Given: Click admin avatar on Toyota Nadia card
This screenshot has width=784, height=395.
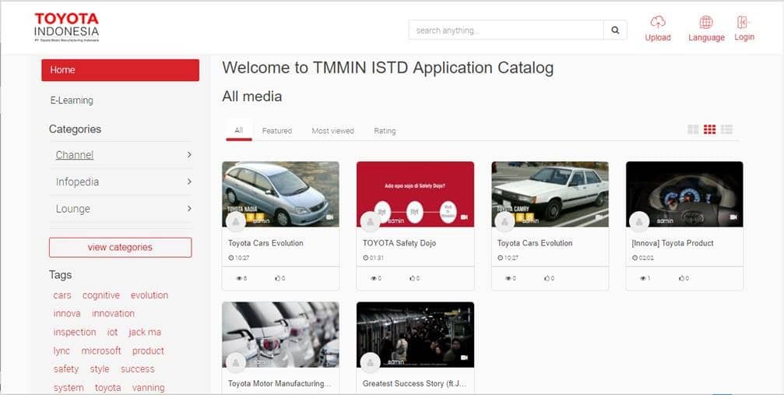Looking at the screenshot, I should pyautogui.click(x=235, y=222).
